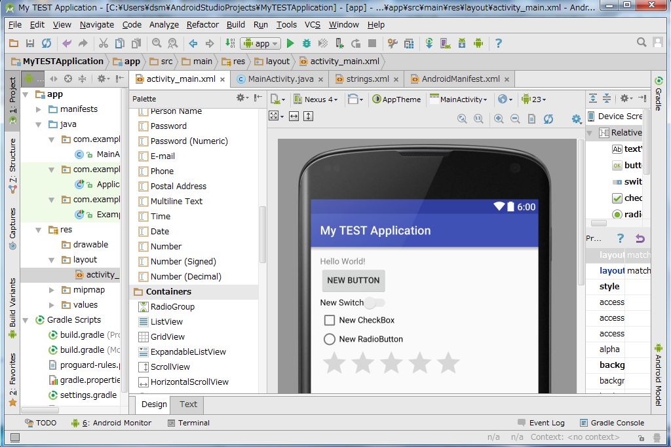Open the Help question mark icon
The width and height of the screenshot is (671, 447).
pos(498,43)
